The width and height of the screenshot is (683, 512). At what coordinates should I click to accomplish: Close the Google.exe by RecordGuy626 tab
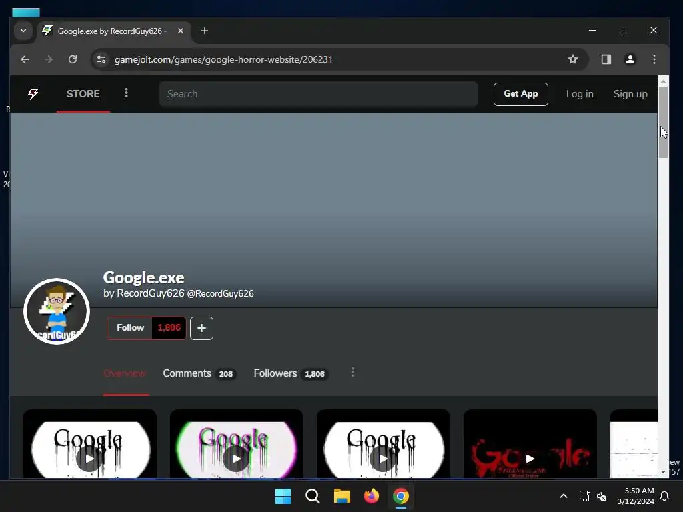tap(181, 31)
